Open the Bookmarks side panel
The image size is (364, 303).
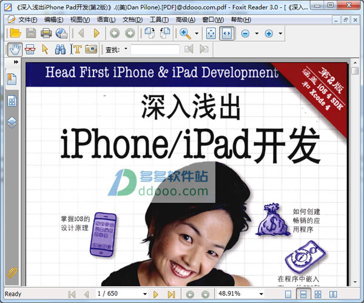(x=12, y=79)
